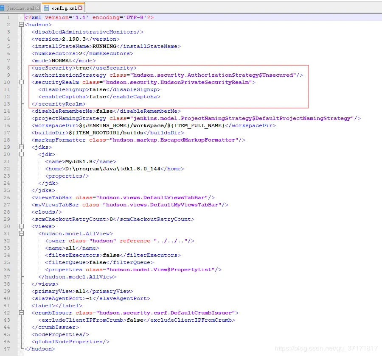Click the RUNNING installStateName value
The width and height of the screenshot is (382, 356).
coord(104,46)
